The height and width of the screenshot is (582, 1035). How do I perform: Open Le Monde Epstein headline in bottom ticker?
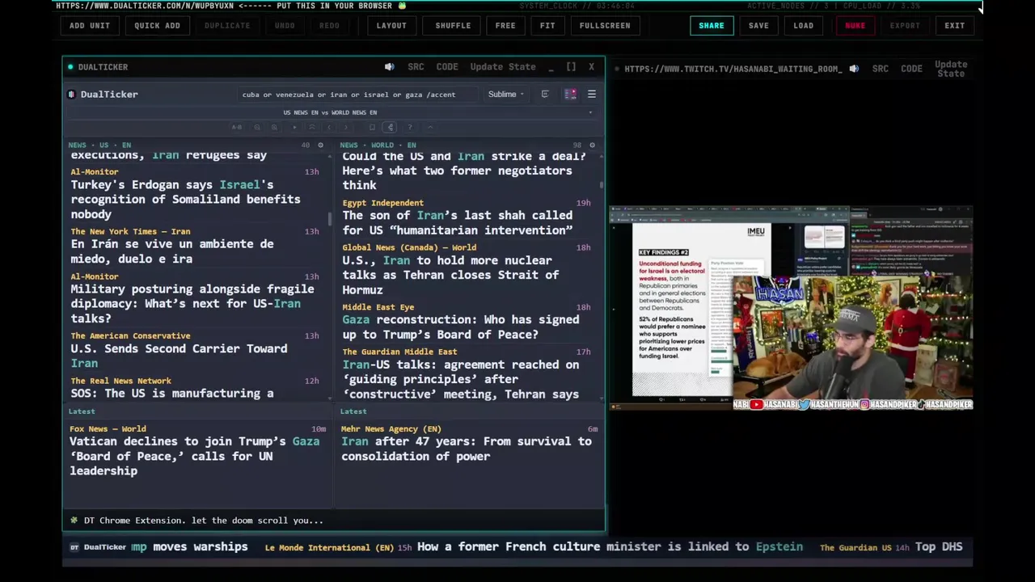pos(610,547)
